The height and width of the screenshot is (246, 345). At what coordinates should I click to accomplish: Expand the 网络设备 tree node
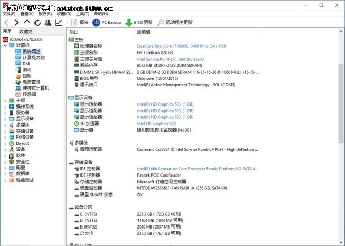tap(5, 137)
